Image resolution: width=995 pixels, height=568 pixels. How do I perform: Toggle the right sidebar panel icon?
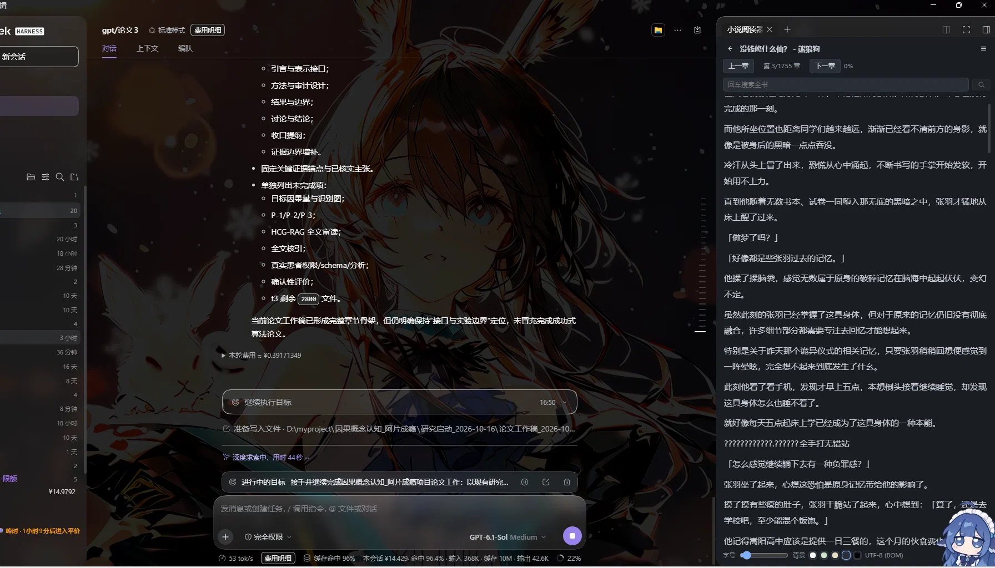point(986,29)
